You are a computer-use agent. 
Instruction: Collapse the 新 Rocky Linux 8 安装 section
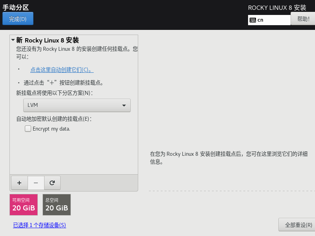[x=13, y=40]
